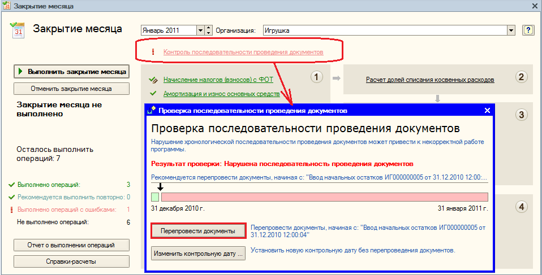The height and width of the screenshot is (275, 542).
Task: Click the period up/down stepper arrows
Action: coord(208,30)
